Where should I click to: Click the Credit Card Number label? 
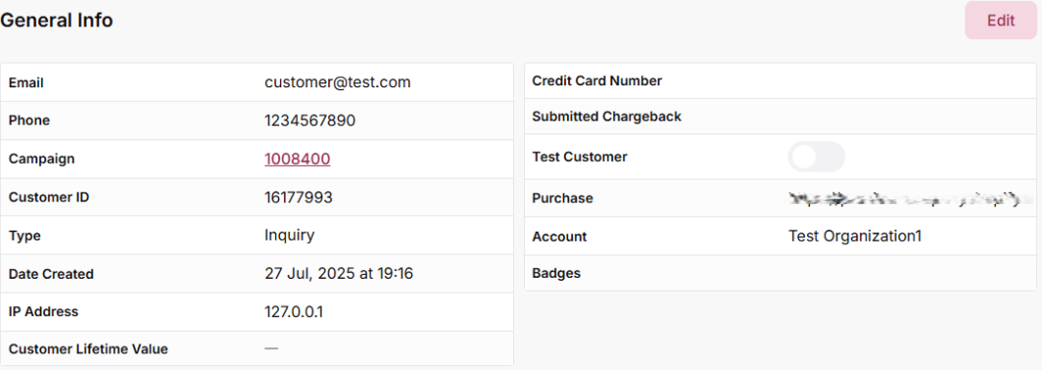click(597, 80)
